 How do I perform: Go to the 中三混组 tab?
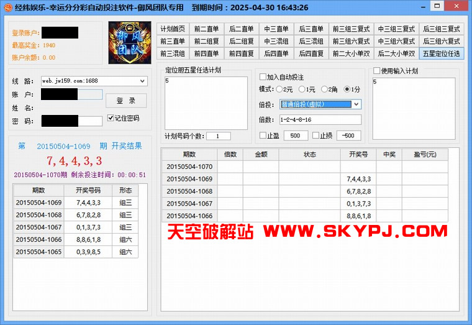click(276, 41)
